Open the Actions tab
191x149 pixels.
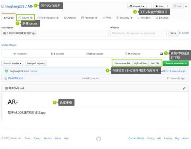tap(70, 18)
